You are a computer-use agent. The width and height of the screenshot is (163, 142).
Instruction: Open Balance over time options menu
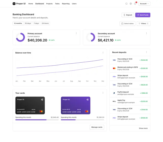[103, 53]
